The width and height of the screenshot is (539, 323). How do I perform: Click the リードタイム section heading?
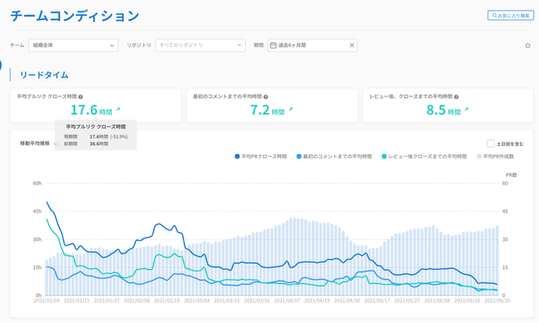click(x=44, y=75)
